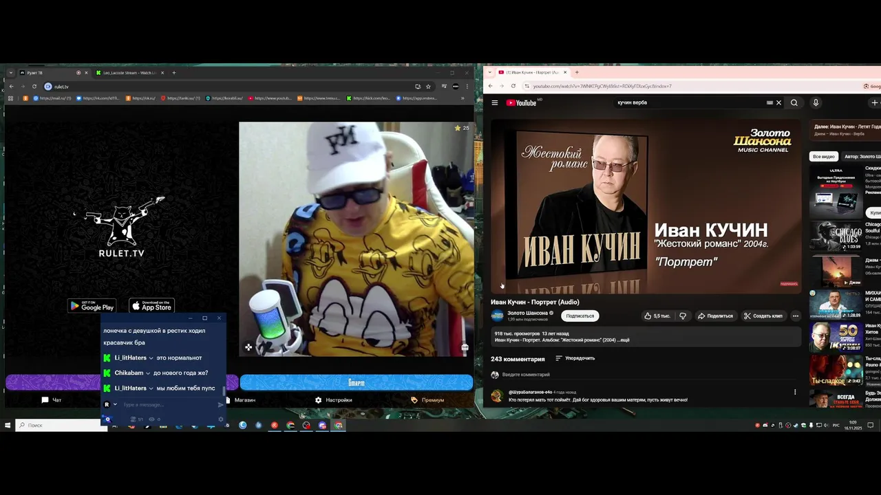Open new tab in rulet.tv window
Screen dimensions: 881x495
174,73
